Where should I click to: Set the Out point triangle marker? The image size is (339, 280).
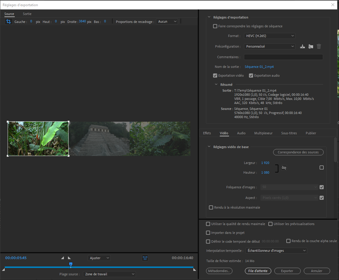(69, 258)
